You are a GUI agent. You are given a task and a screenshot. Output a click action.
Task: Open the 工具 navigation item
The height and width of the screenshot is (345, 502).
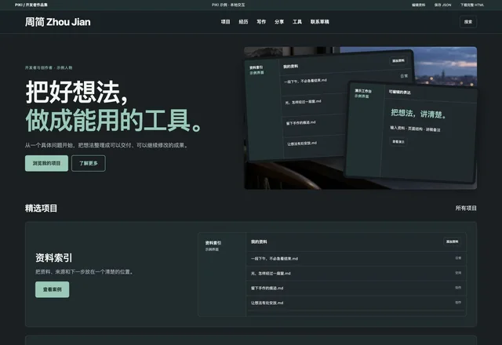tap(297, 22)
